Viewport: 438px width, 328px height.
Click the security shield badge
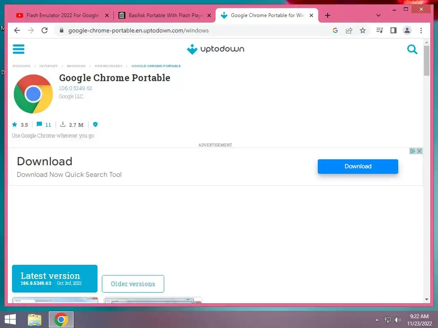[95, 124]
